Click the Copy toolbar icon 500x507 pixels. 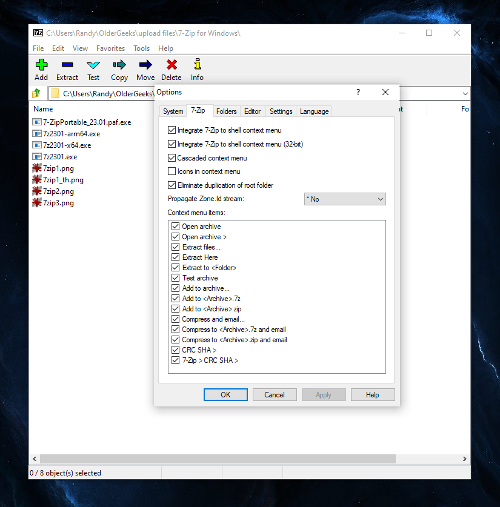[119, 65]
